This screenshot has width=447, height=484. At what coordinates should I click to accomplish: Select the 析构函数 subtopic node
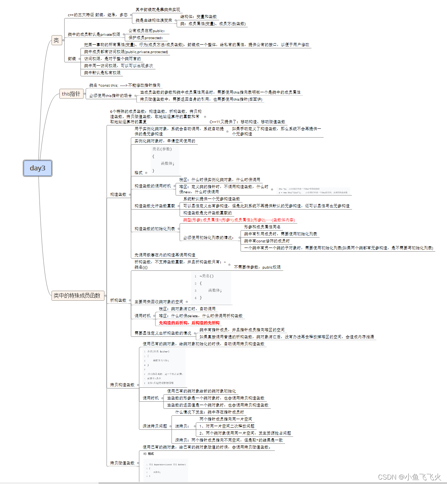(118, 300)
